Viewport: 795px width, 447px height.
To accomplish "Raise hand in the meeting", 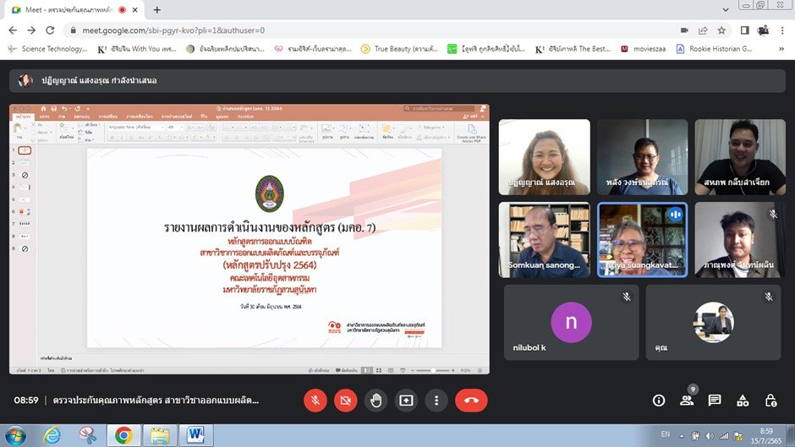I will pyautogui.click(x=376, y=401).
